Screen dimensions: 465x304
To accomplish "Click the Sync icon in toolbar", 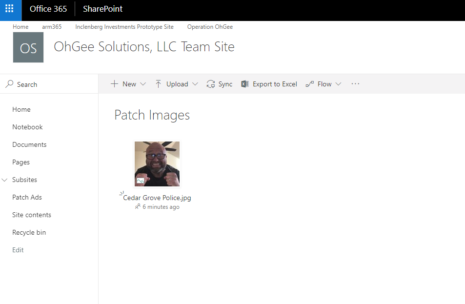I will [211, 84].
